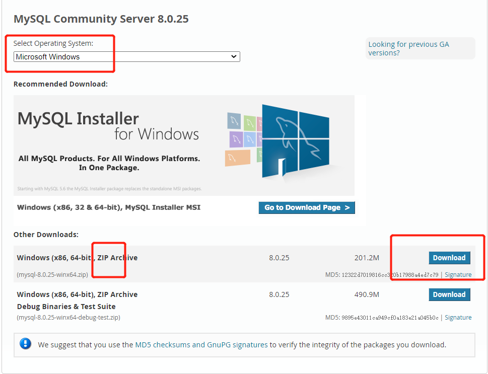Open the Select Operating System dropdown
Viewport: 488px width, 374px height.
point(127,57)
